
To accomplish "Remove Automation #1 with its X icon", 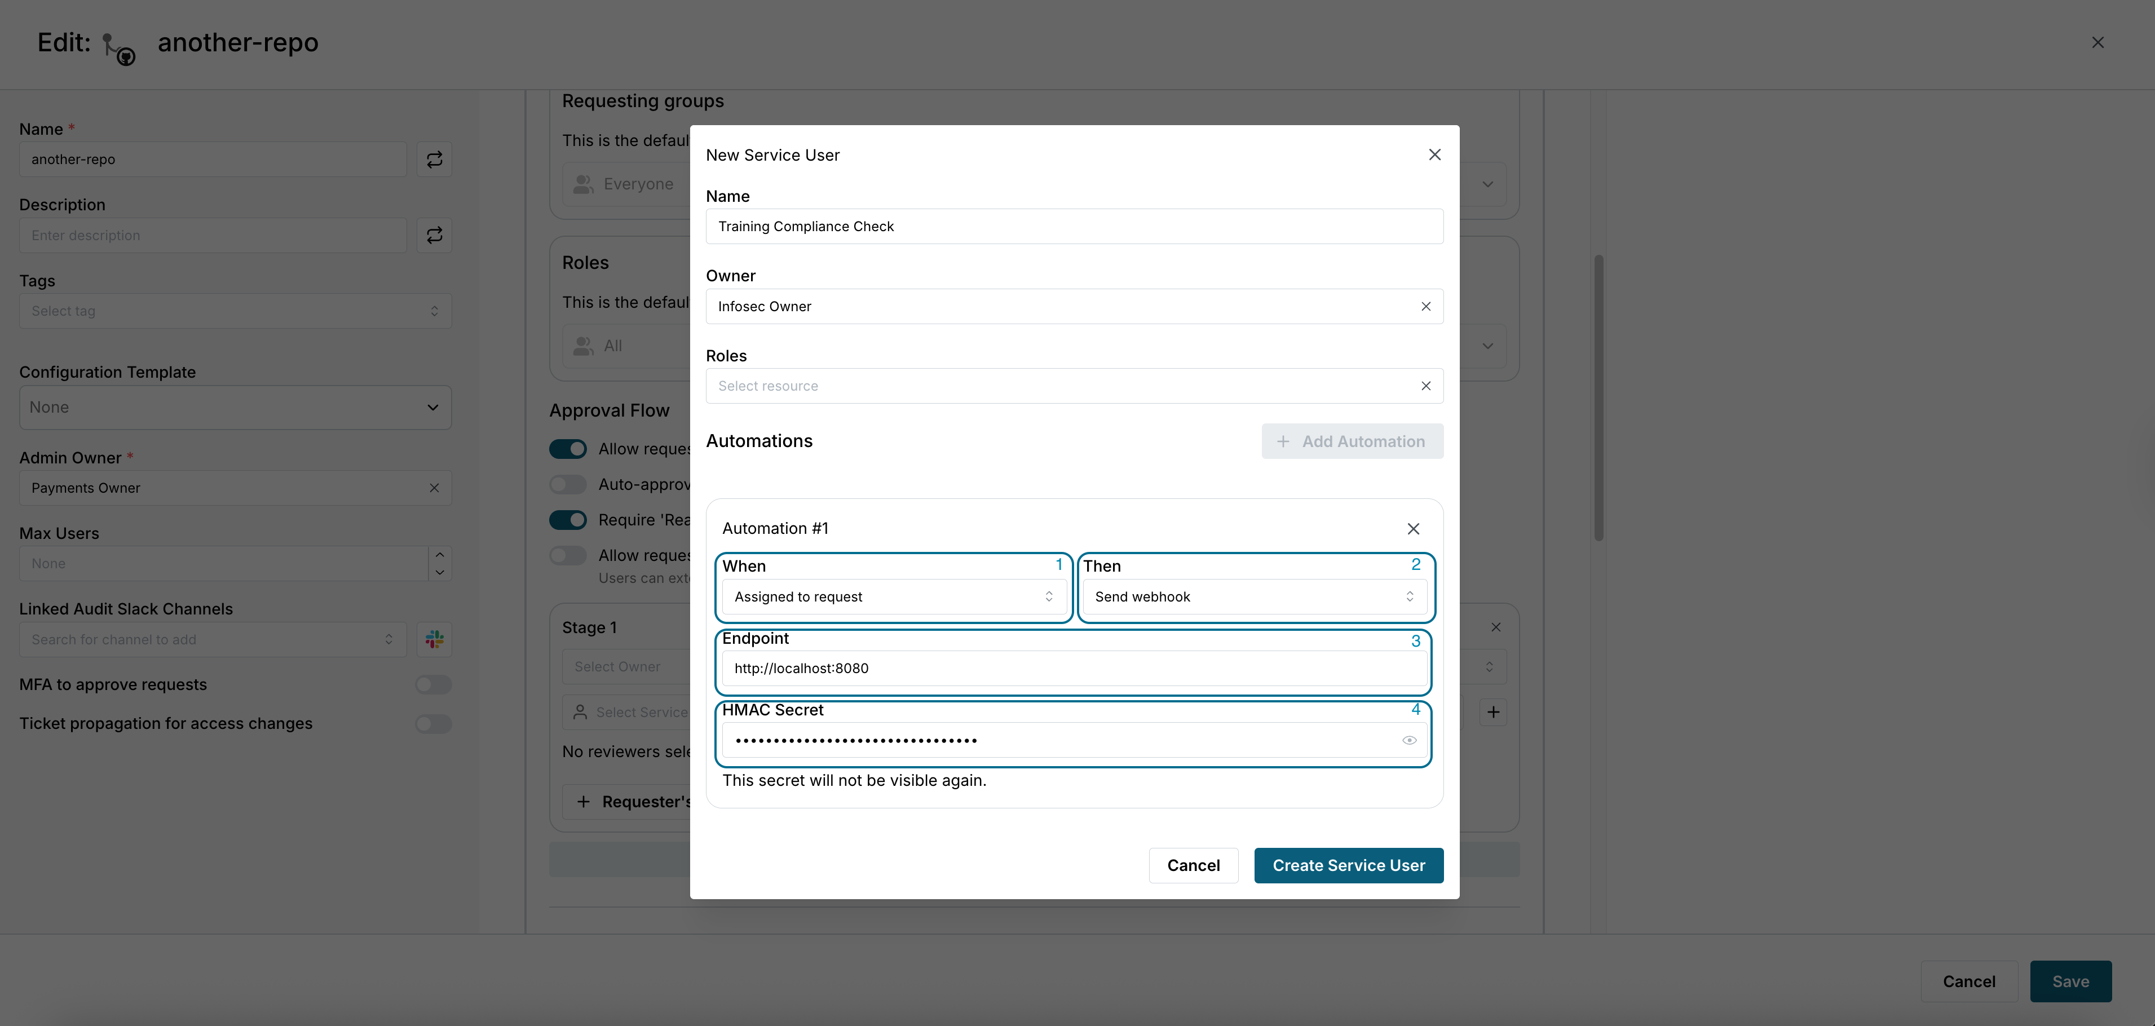I will [1413, 528].
